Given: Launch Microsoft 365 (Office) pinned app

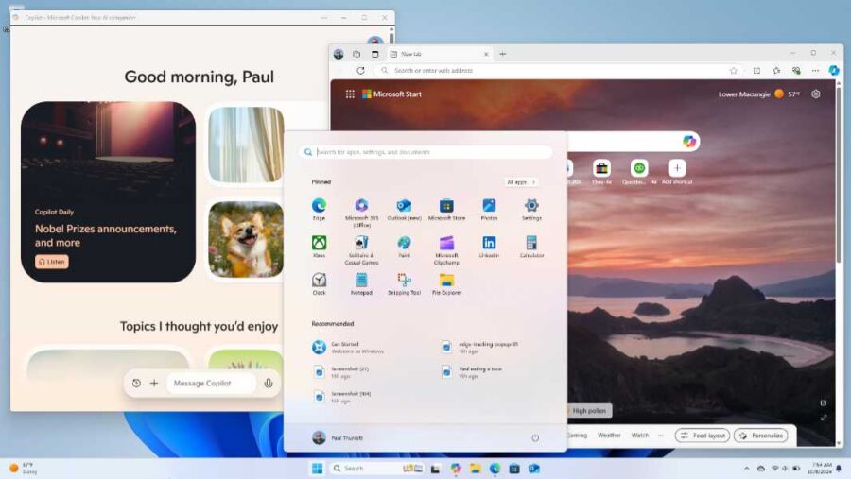Looking at the screenshot, I should click(x=361, y=213).
